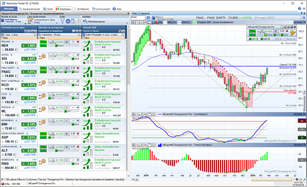This screenshot has height=187, width=307.
Task: Click the red dot indicator in FNAC row
Action: point(78,68)
